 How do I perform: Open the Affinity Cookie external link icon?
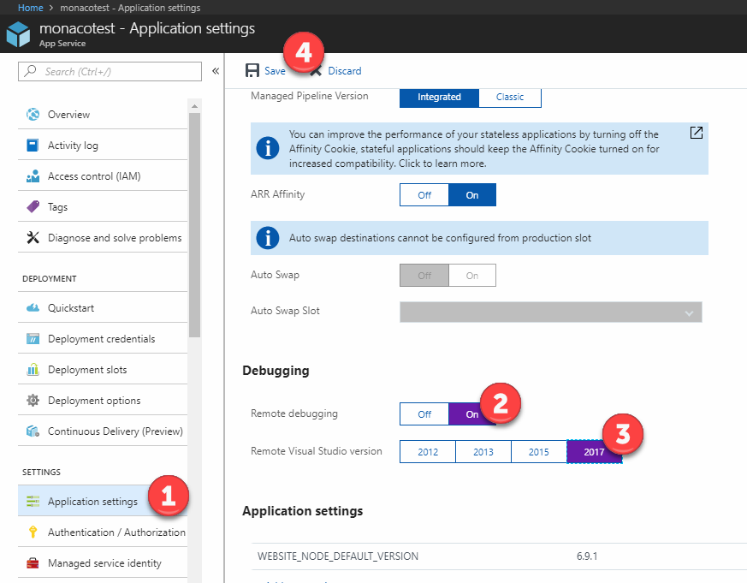[696, 133]
